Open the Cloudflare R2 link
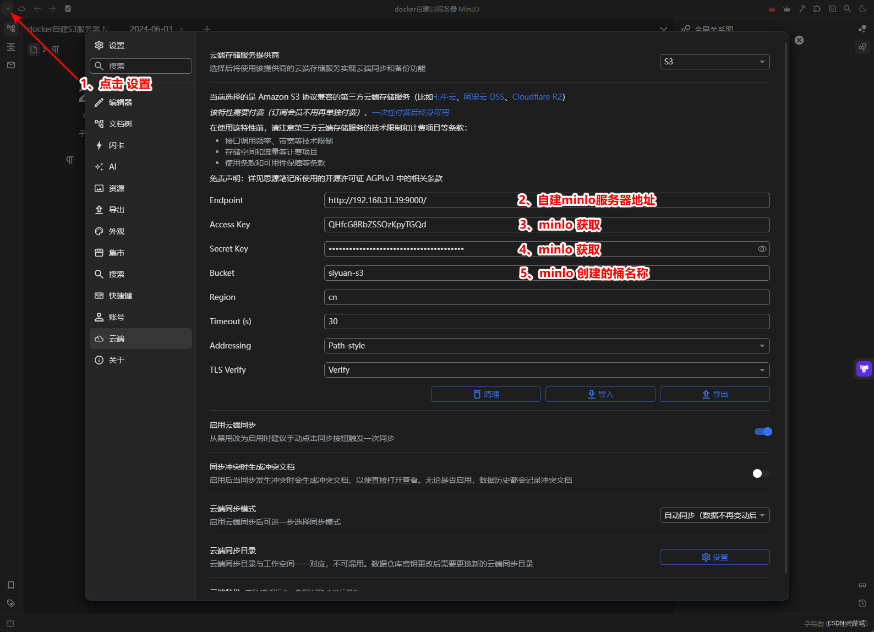 click(x=537, y=97)
